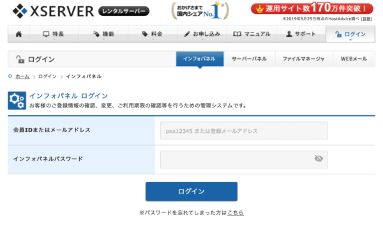Select the インフォパネル tab

pyautogui.click(x=200, y=59)
